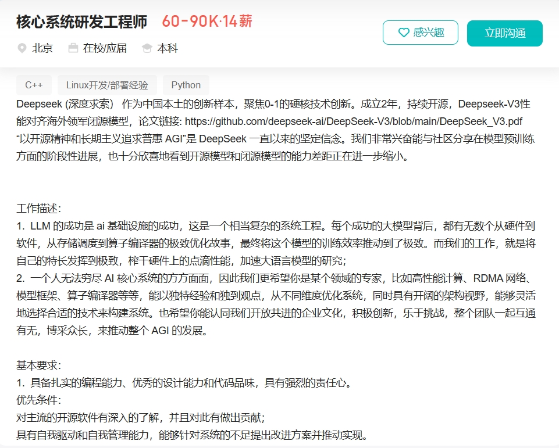
Task: Click the briefcase icon beside 在校/应届
Action: pos(73,48)
